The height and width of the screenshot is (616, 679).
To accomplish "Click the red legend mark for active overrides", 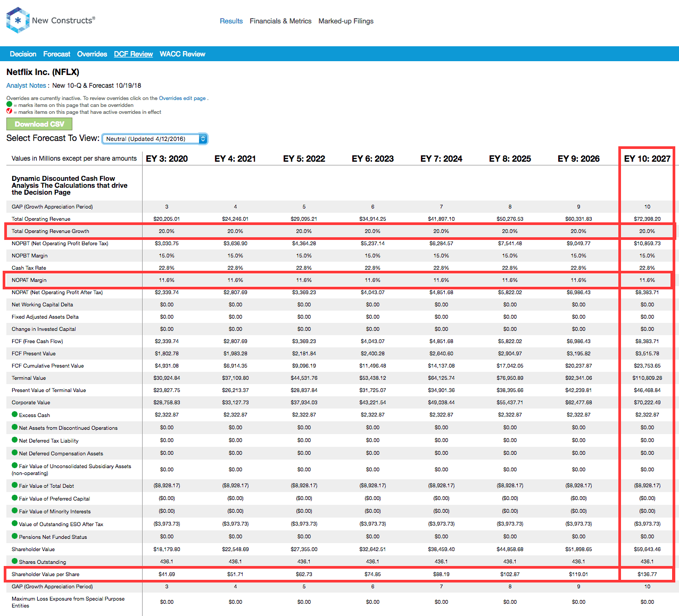I will coord(9,111).
